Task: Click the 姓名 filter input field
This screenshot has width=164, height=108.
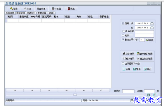Action: [x=144, y=36]
